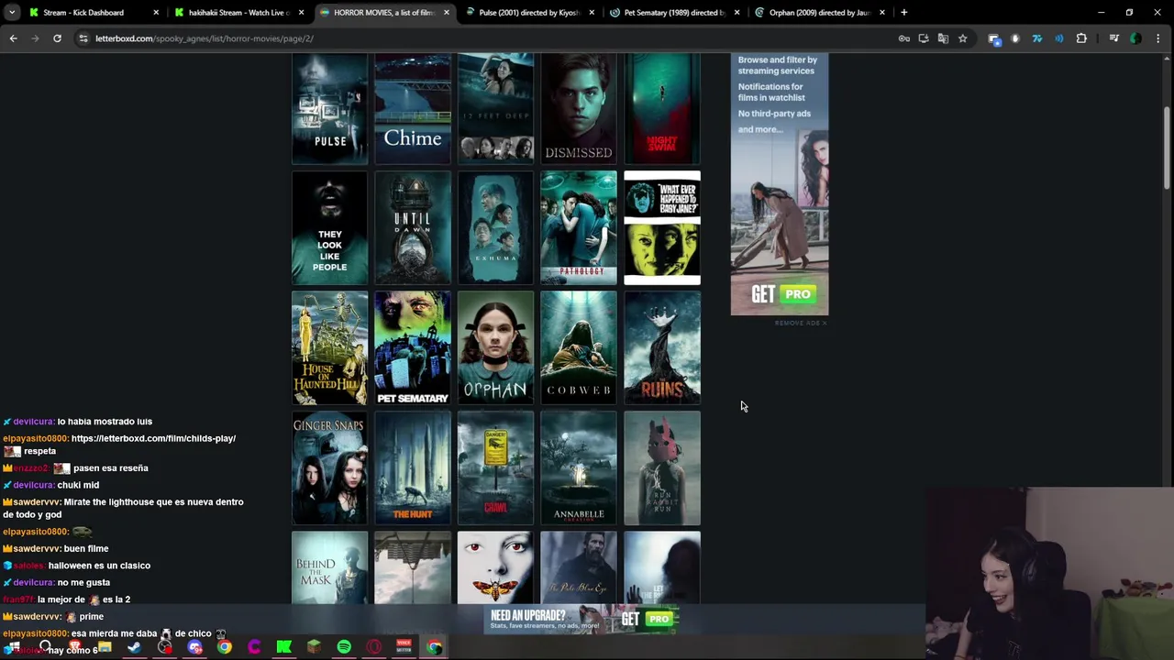Open the Annabelle poster

[579, 467]
